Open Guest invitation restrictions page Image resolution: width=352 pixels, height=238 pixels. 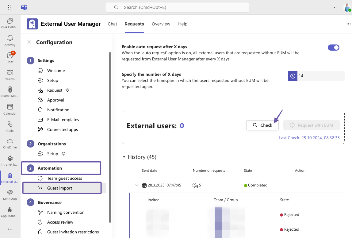click(x=73, y=232)
